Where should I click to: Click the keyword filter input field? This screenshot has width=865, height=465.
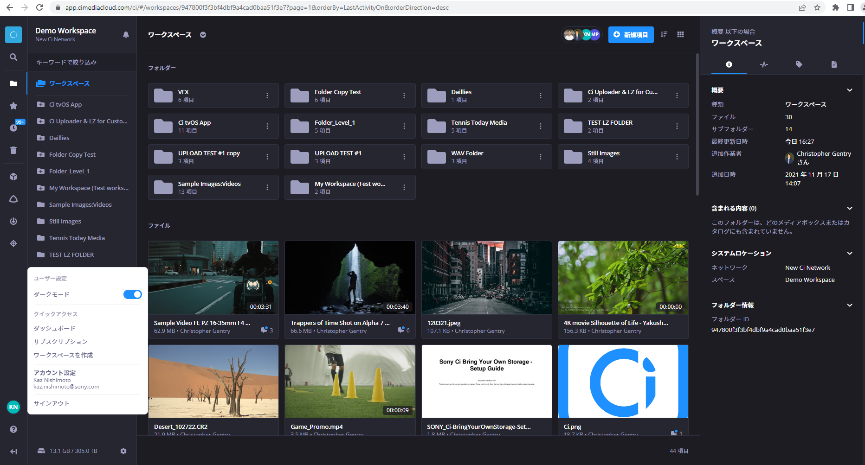(x=82, y=62)
